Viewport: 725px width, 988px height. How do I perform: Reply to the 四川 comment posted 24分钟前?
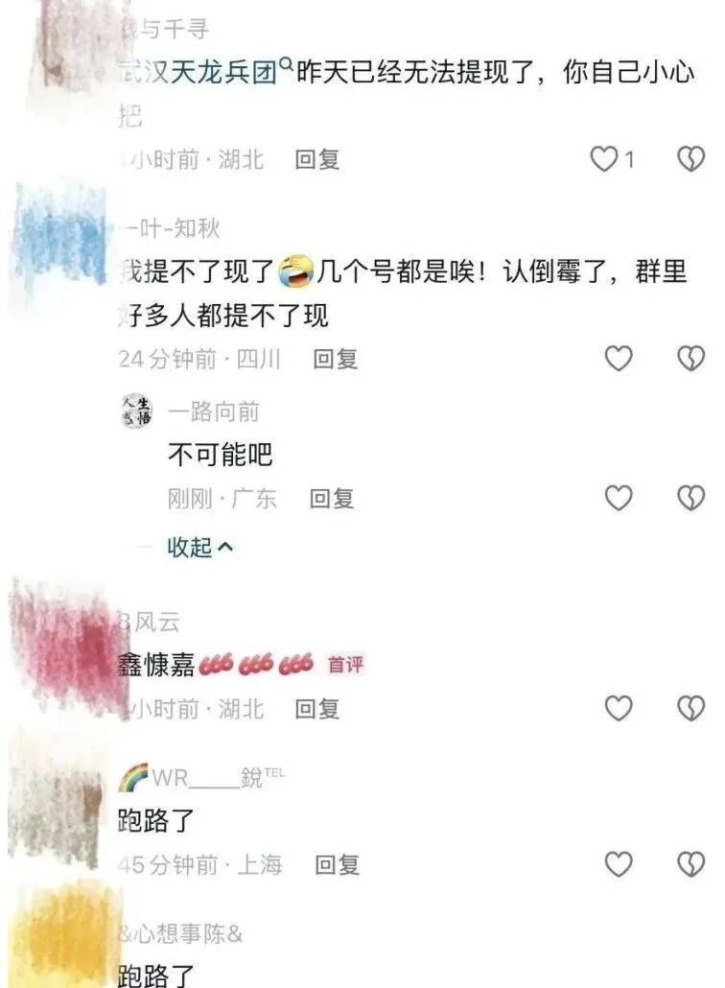335,359
